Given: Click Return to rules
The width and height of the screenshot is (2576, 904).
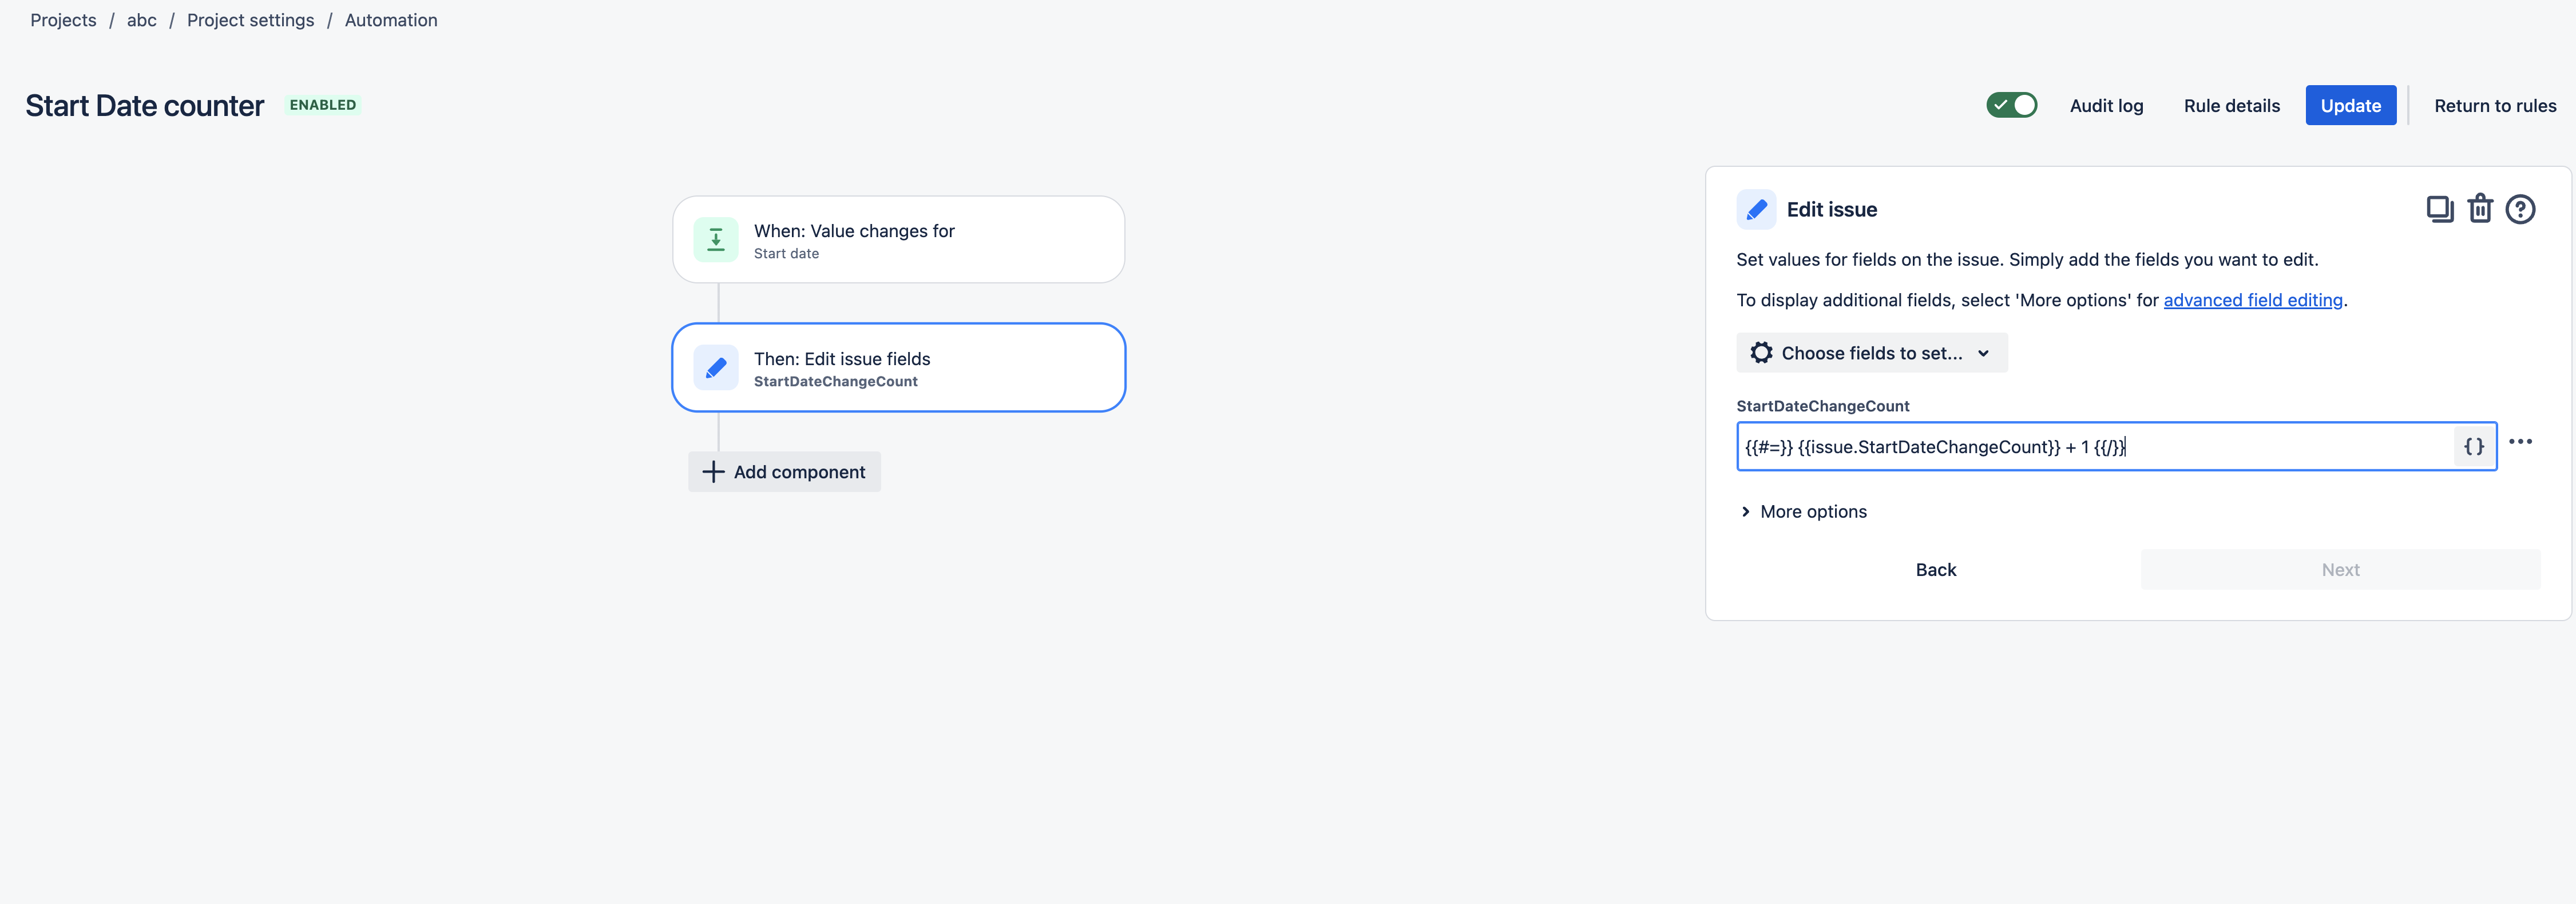Looking at the screenshot, I should pos(2494,106).
